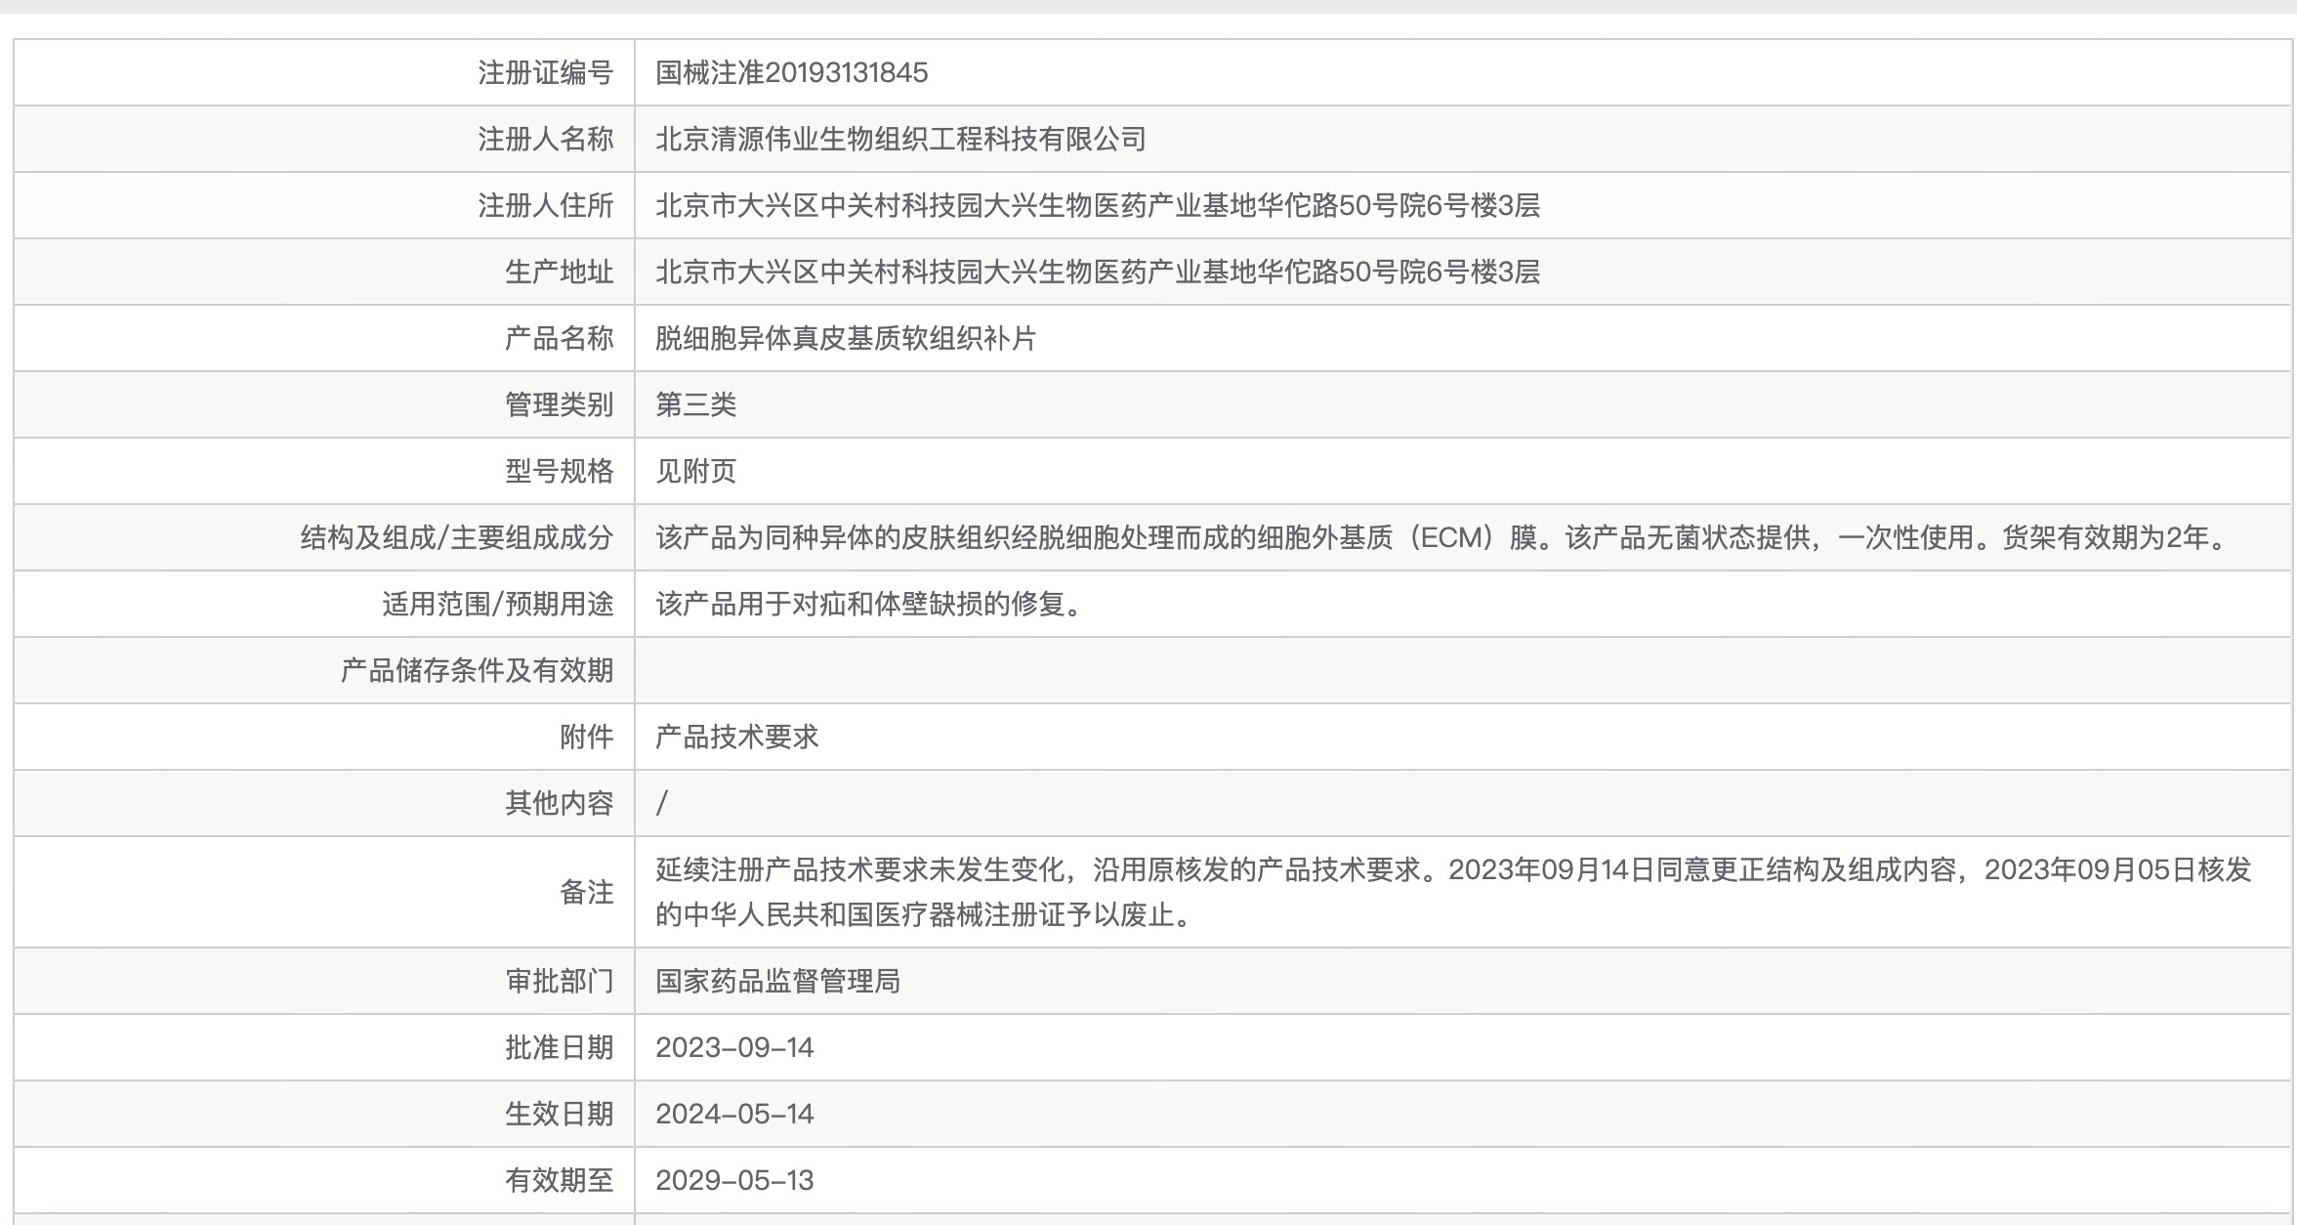
Task: Select registrant name 北京清源伟业生物组织工程科技有限公司
Action: pos(900,140)
